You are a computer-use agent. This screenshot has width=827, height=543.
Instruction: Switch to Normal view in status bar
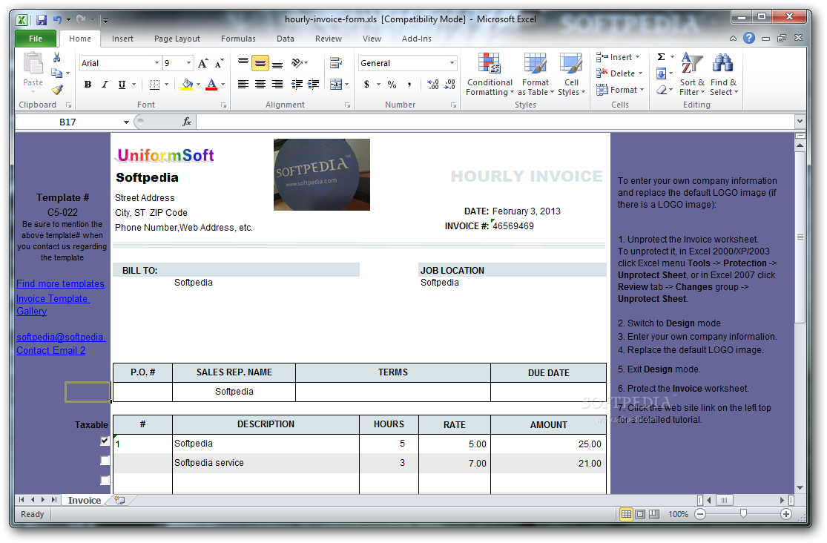(x=626, y=514)
